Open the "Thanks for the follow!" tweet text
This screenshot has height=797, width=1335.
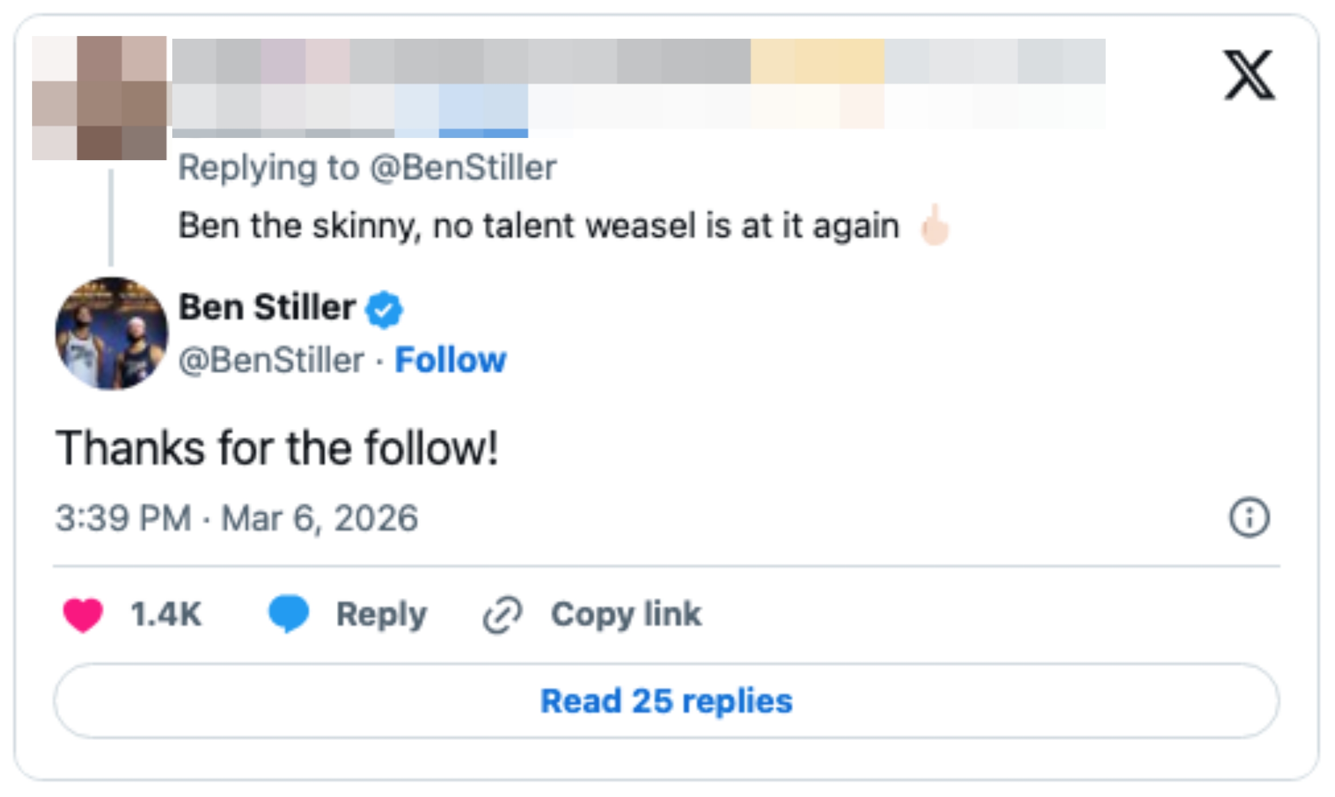point(276,449)
